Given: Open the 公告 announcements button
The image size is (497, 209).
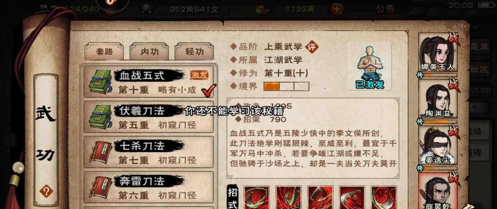Looking at the screenshot, I should click(x=386, y=9).
